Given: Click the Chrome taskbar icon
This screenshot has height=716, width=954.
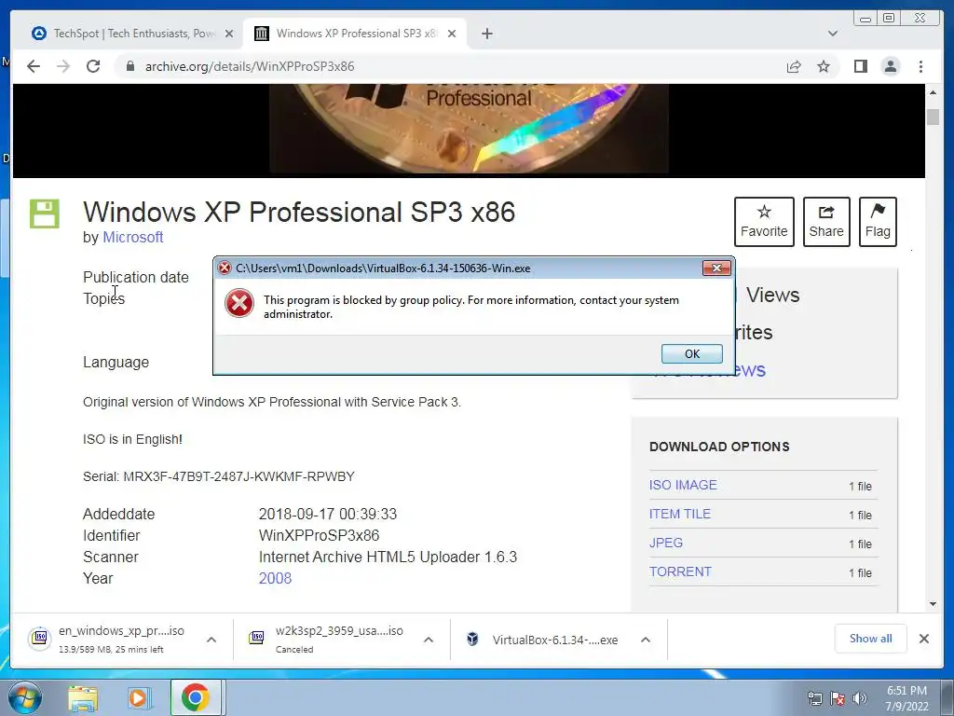Looking at the screenshot, I should tap(196, 697).
